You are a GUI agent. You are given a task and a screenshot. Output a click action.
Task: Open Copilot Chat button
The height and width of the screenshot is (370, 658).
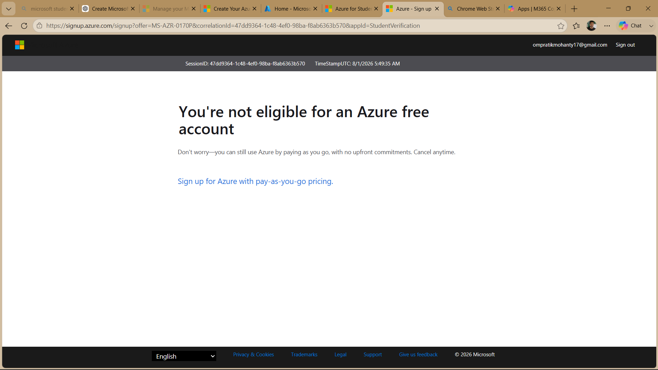630,26
